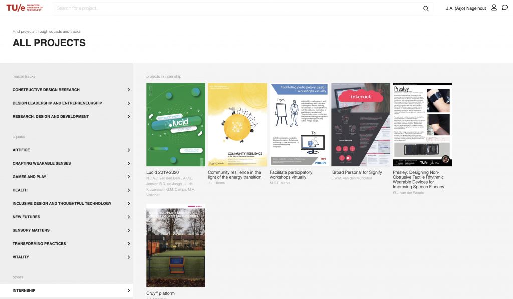Open 'Presley: Designing Non-Obtrusive Tactile' title
Screen dimensions: 513x299
[x=418, y=180]
